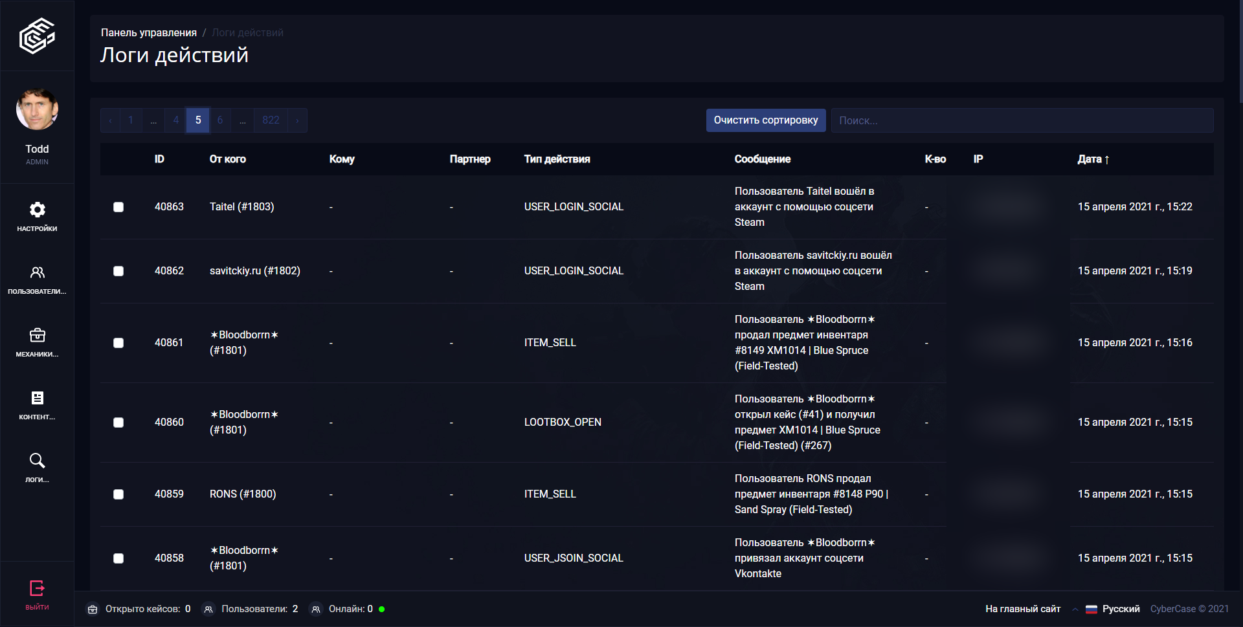The image size is (1243, 627).
Task: Click the Поиск search field
Action: click(1022, 120)
